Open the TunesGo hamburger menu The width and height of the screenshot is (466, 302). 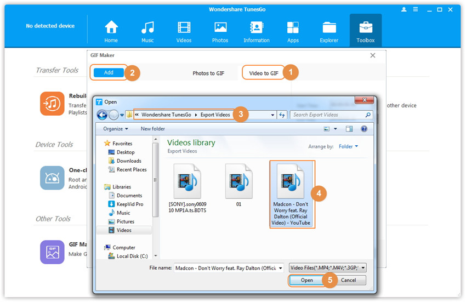(416, 9)
